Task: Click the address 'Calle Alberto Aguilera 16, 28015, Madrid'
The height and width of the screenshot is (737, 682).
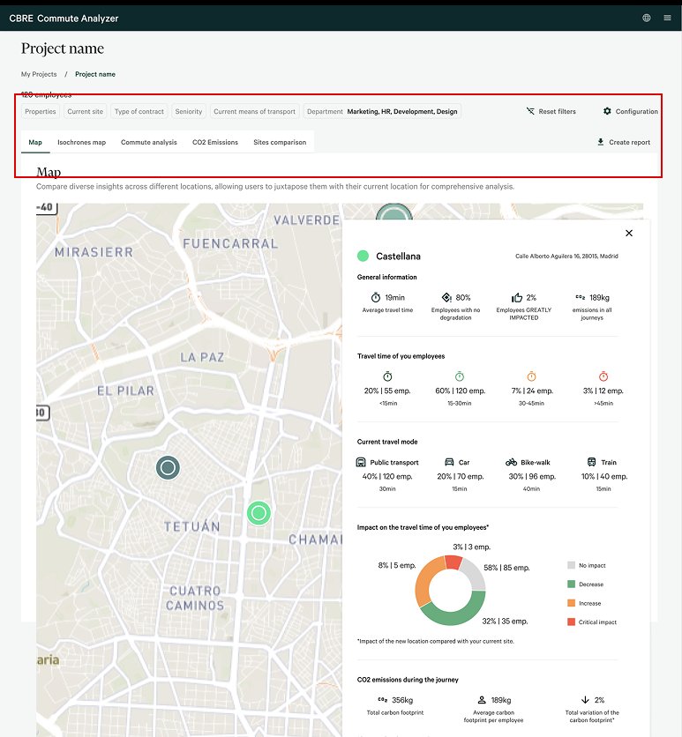Action: click(566, 257)
